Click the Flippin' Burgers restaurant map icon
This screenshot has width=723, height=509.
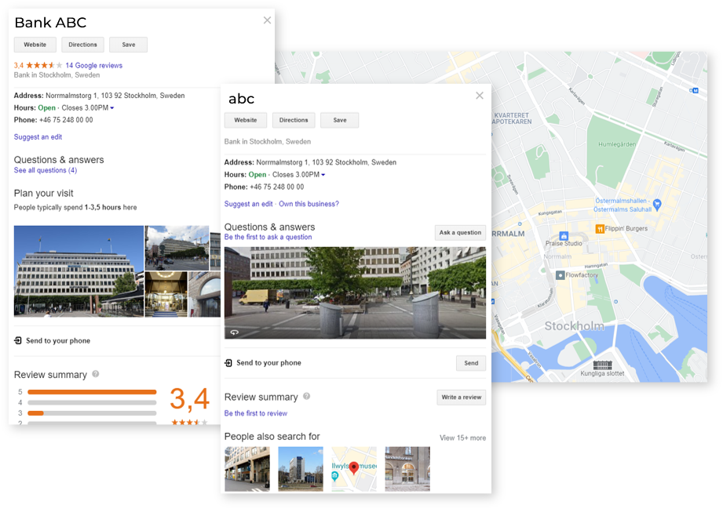click(600, 229)
